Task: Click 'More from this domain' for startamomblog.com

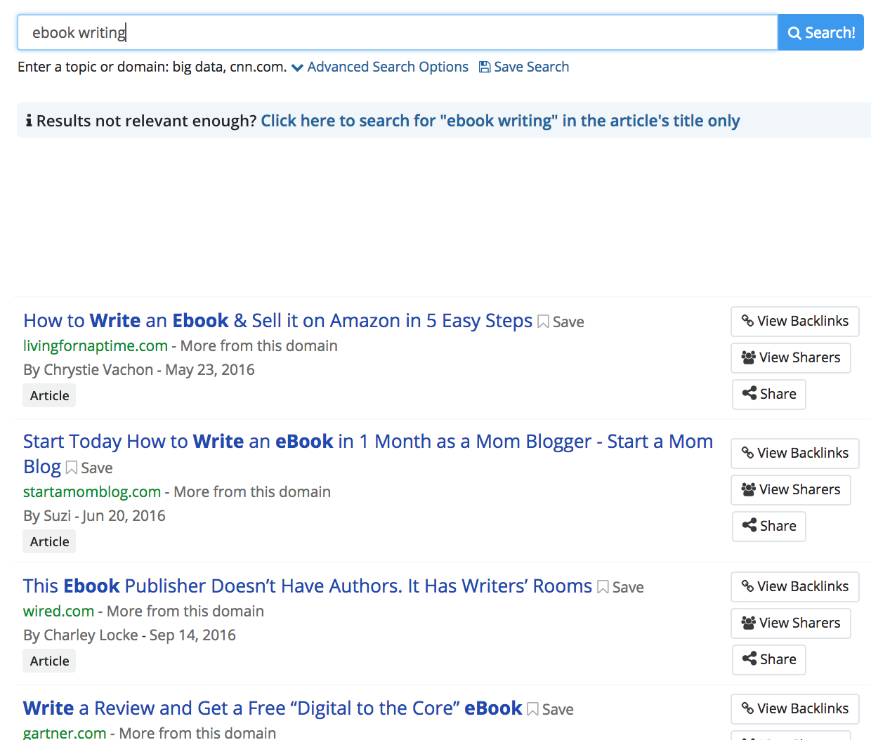Action: click(252, 491)
